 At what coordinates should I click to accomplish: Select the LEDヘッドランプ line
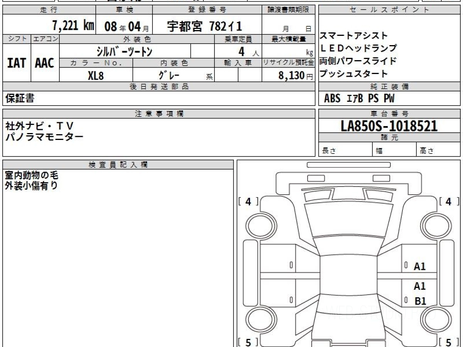click(358, 48)
